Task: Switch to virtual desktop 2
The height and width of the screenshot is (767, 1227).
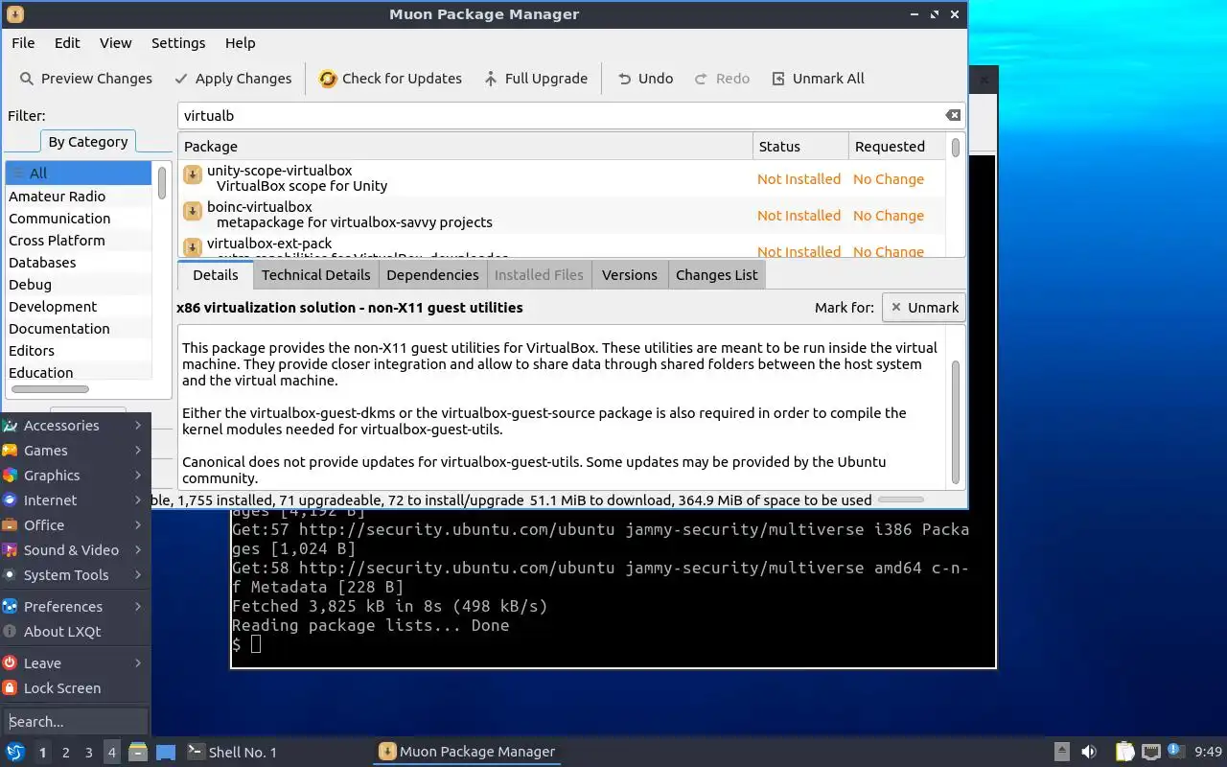Action: pos(65,753)
